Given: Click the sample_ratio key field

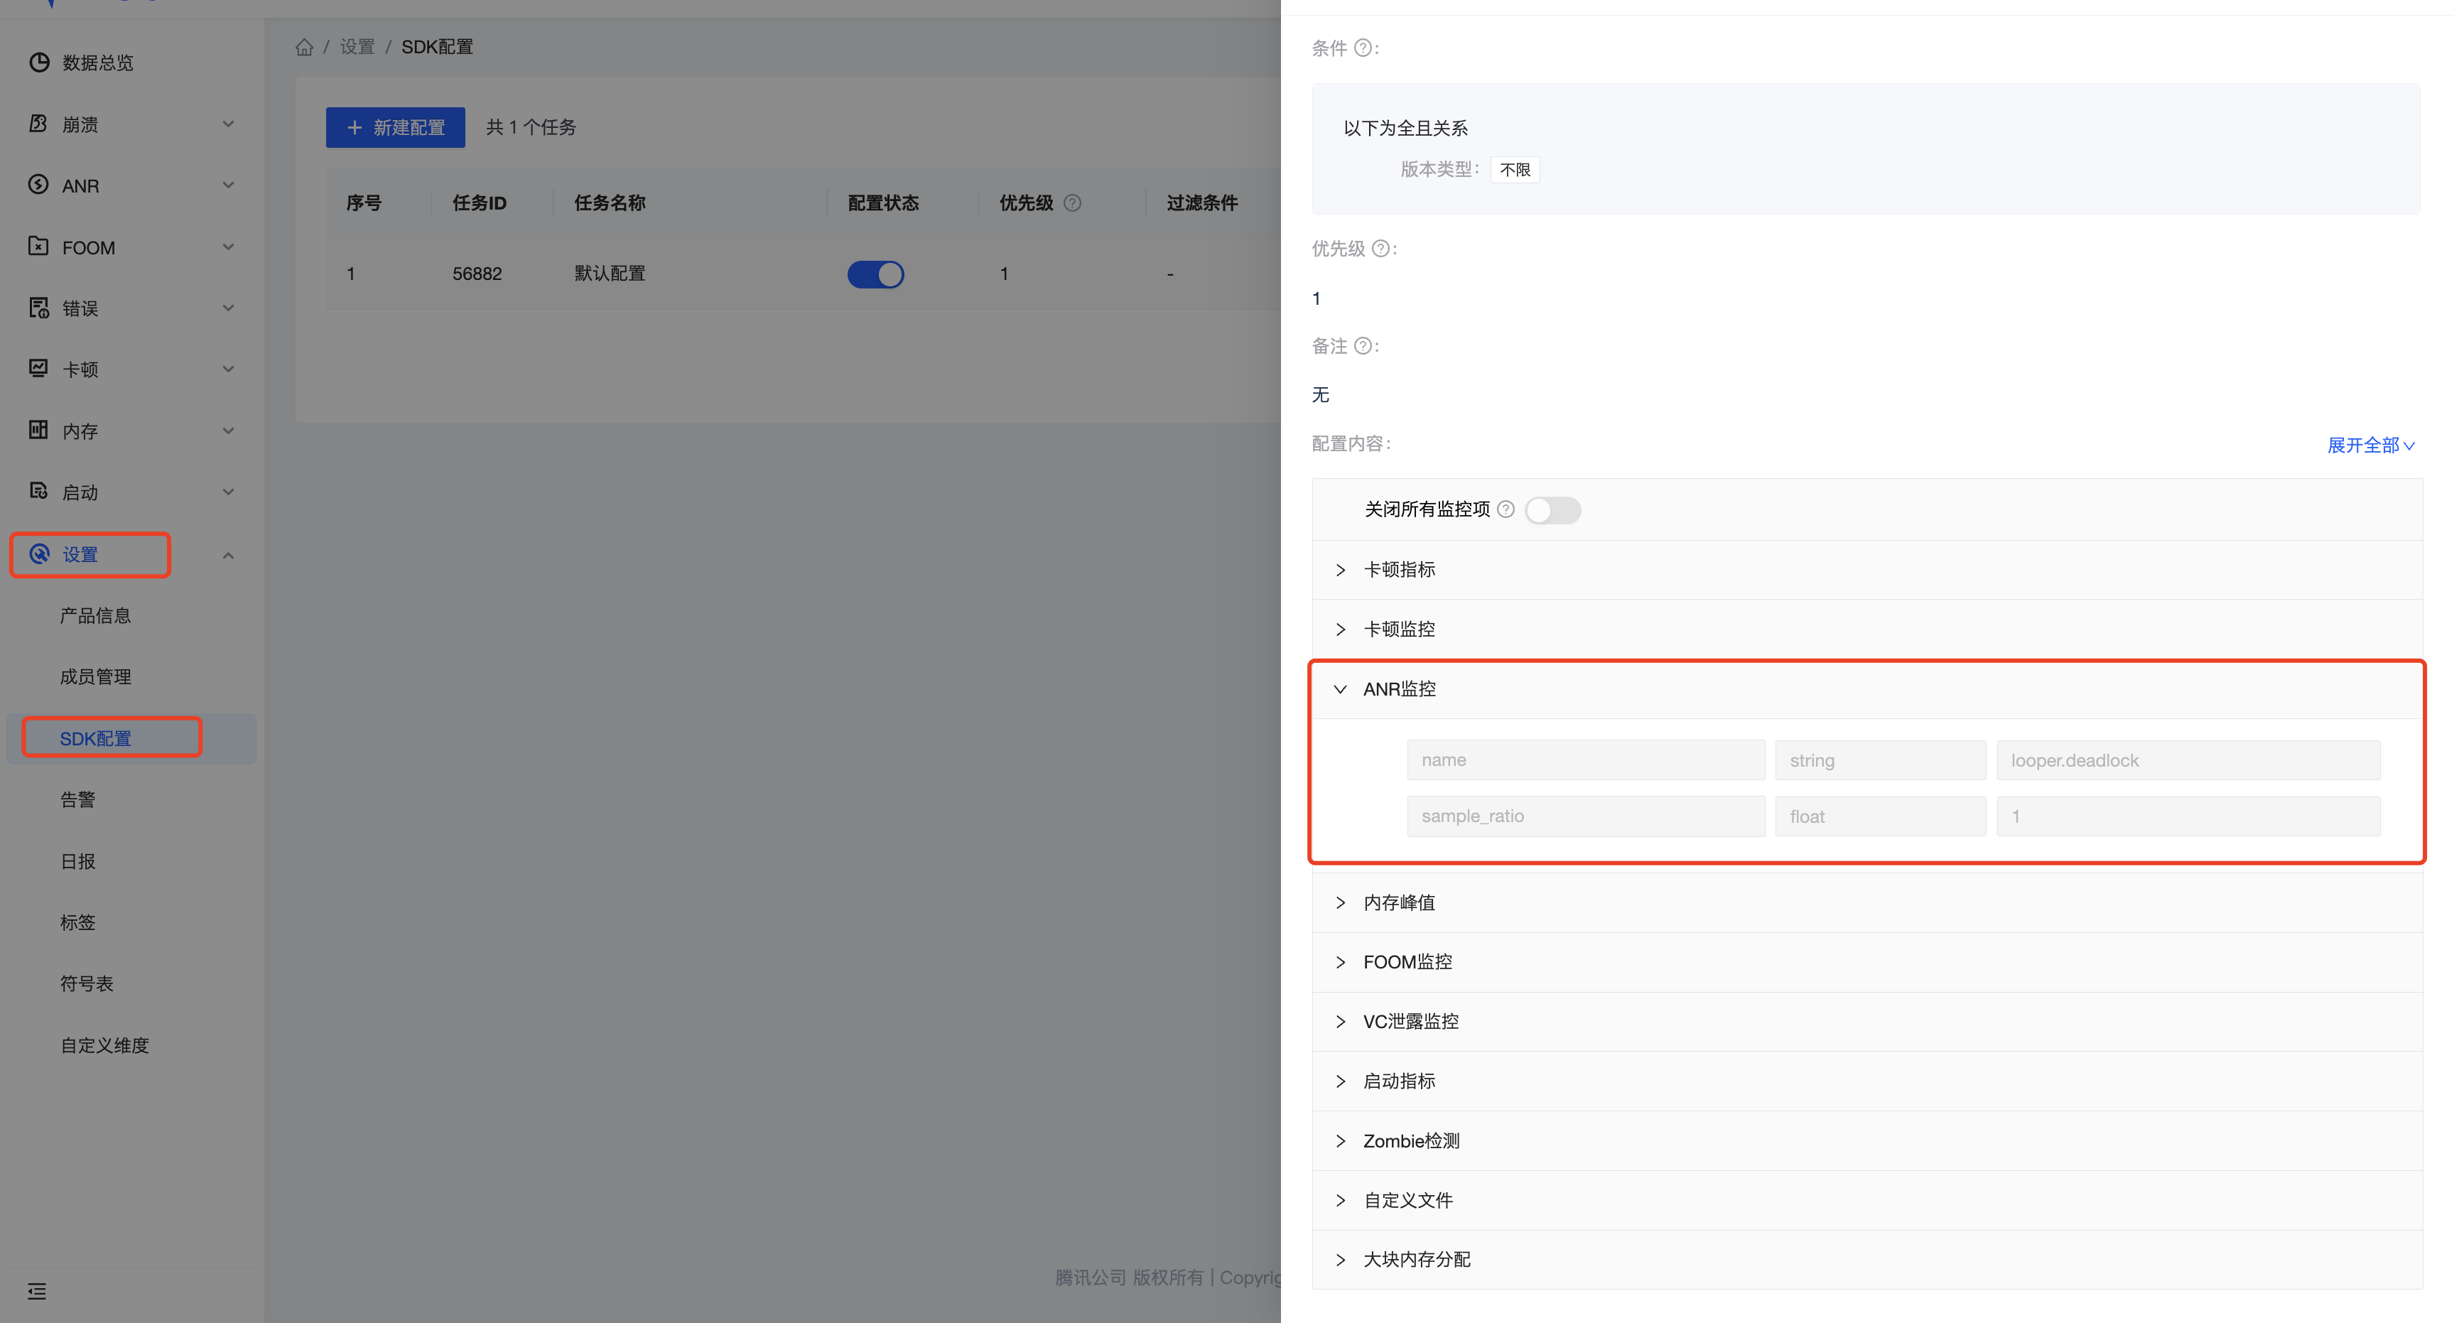Looking at the screenshot, I should point(1586,816).
